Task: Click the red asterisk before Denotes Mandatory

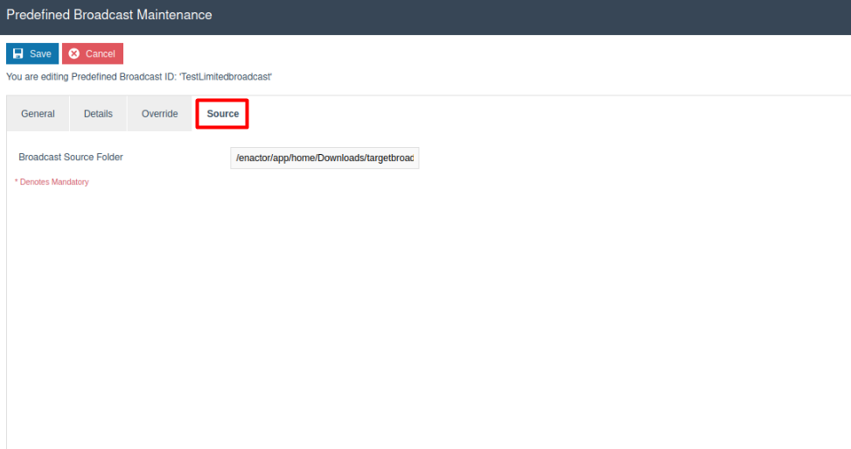Action: click(17, 182)
